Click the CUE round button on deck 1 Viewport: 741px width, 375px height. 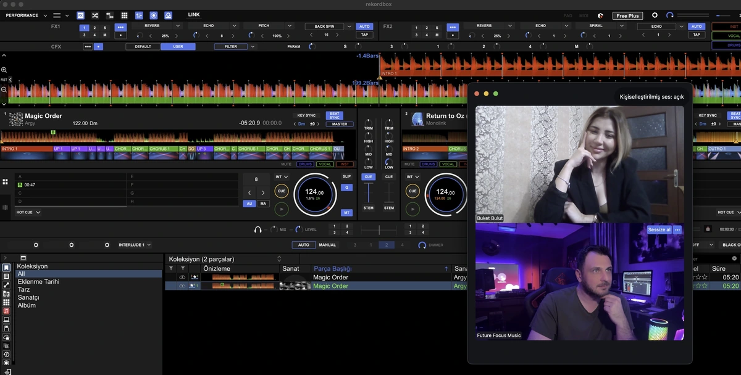(x=282, y=191)
